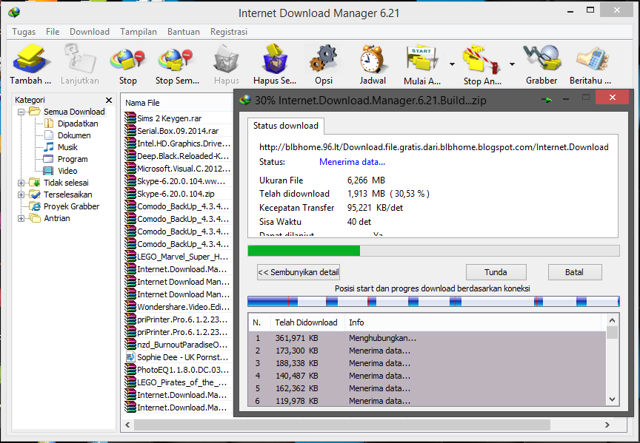Image resolution: width=640 pixels, height=443 pixels.
Task: Click the Info column header
Action: point(356,322)
